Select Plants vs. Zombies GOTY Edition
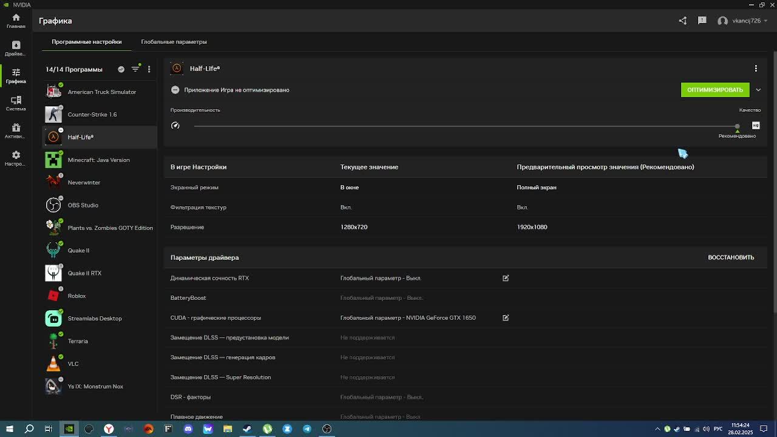This screenshot has height=437, width=777. coord(100,228)
